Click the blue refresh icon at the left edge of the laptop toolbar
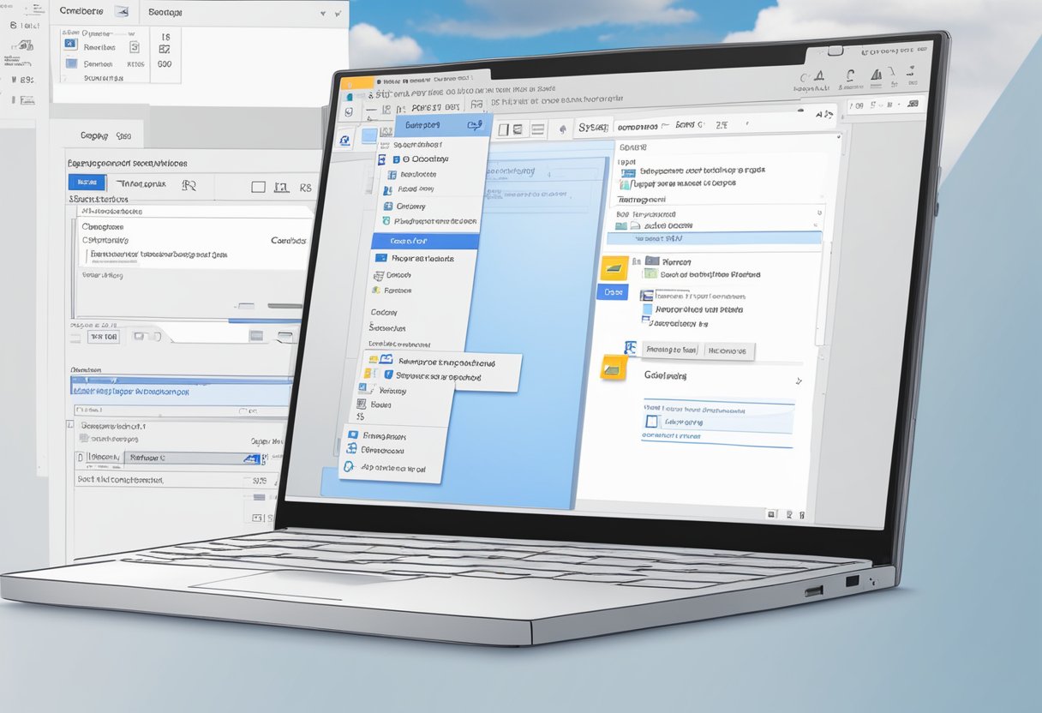 point(345,140)
